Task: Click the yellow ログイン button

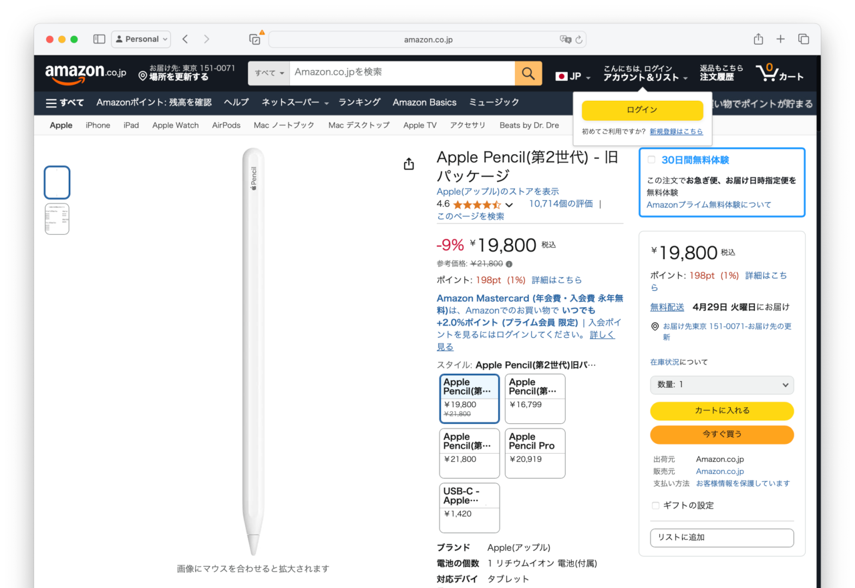Action: (642, 110)
